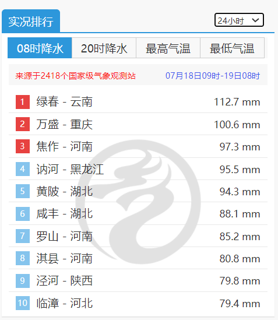Select the 最高气温 tab
This screenshot has width=278, height=320.
pyautogui.click(x=168, y=48)
